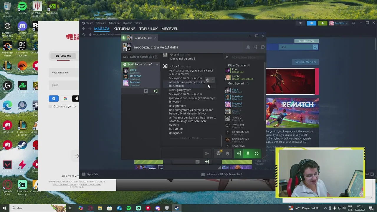The width and height of the screenshot is (377, 212).
Task: Leave voice channel from the channel panel
Action: [156, 91]
